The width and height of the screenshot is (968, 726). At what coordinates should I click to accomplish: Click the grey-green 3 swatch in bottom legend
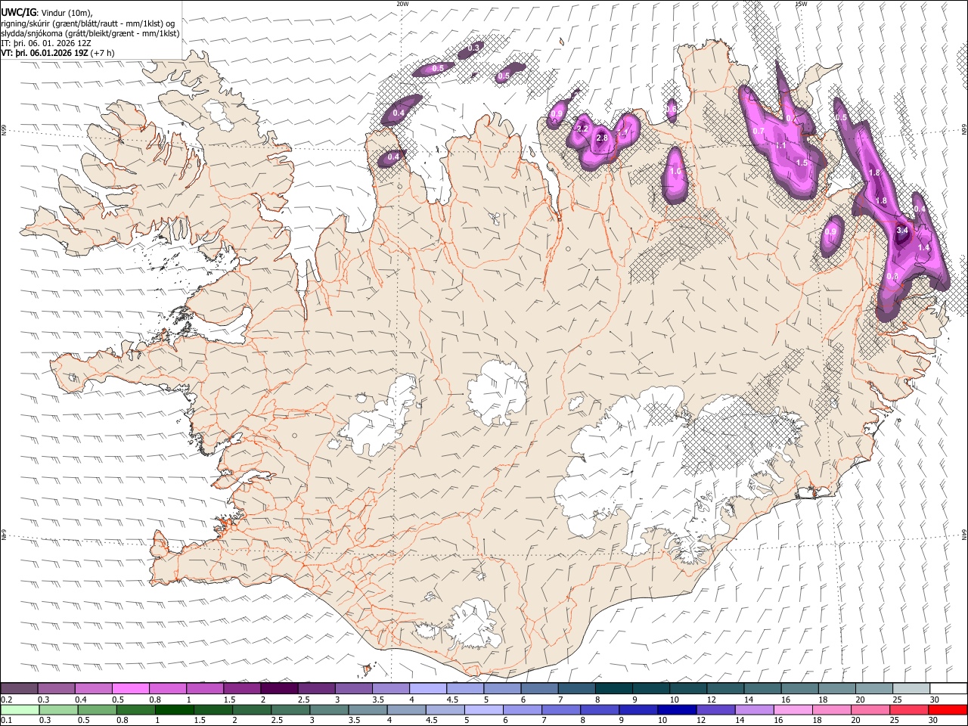click(329, 709)
